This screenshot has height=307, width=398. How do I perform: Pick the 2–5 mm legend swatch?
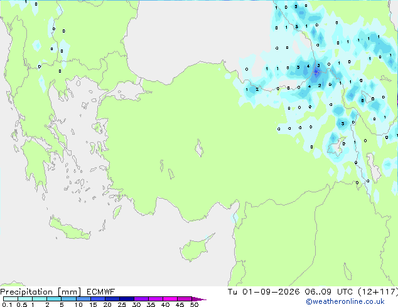(x=54, y=299)
